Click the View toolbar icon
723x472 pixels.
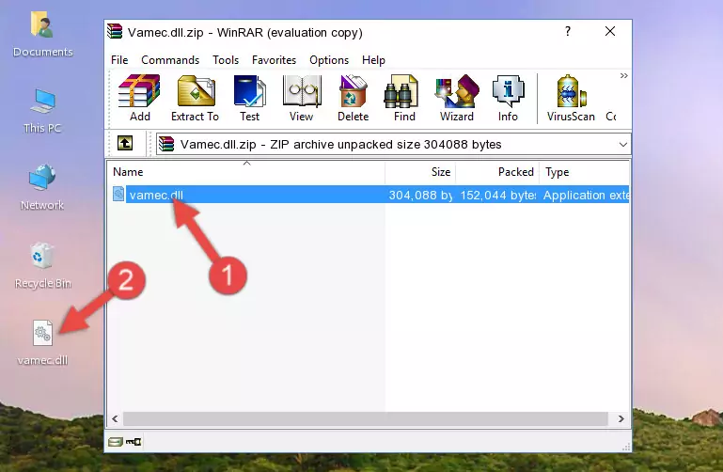coord(302,98)
